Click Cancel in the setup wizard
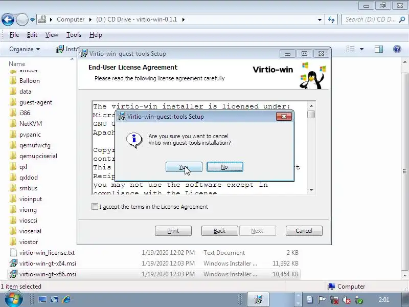The image size is (409, 307). (x=304, y=231)
